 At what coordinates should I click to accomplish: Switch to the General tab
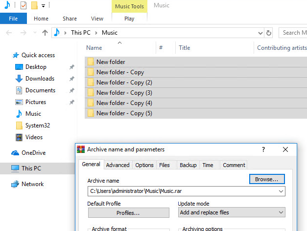coord(91,164)
